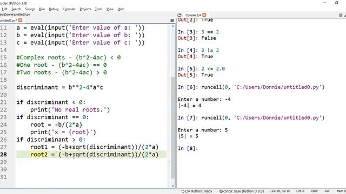
Task: Click the conda environment status icon
Action: 221,191
